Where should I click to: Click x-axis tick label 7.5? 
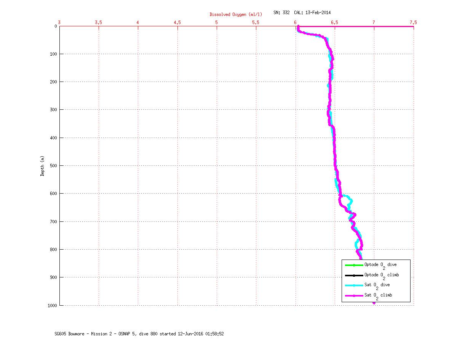(x=413, y=22)
